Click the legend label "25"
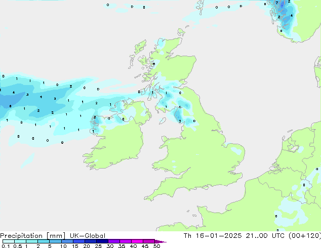The width and height of the screenshot is (321, 248). [x=98, y=246]
